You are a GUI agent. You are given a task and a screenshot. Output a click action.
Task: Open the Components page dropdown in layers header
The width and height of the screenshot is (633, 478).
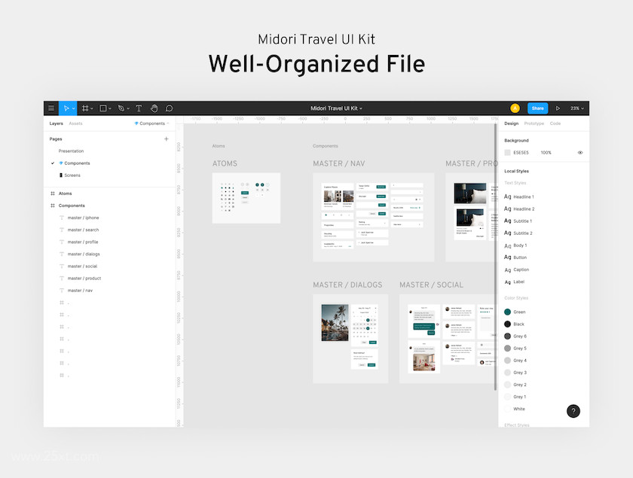point(151,123)
